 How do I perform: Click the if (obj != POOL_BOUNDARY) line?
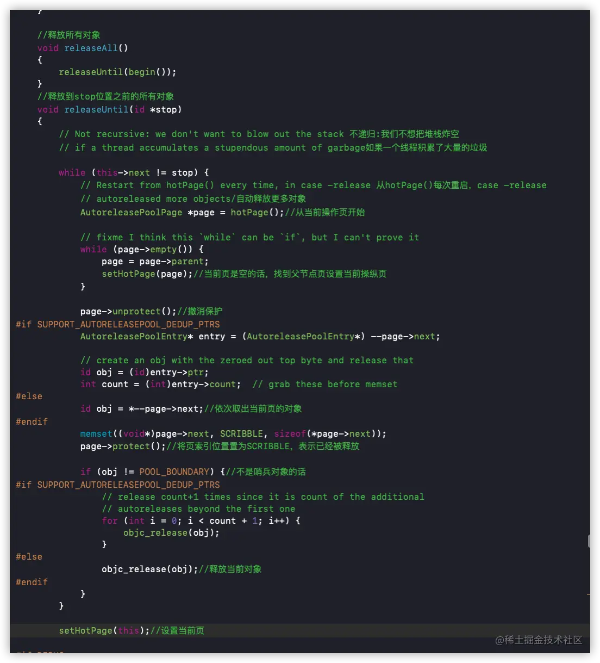193,472
